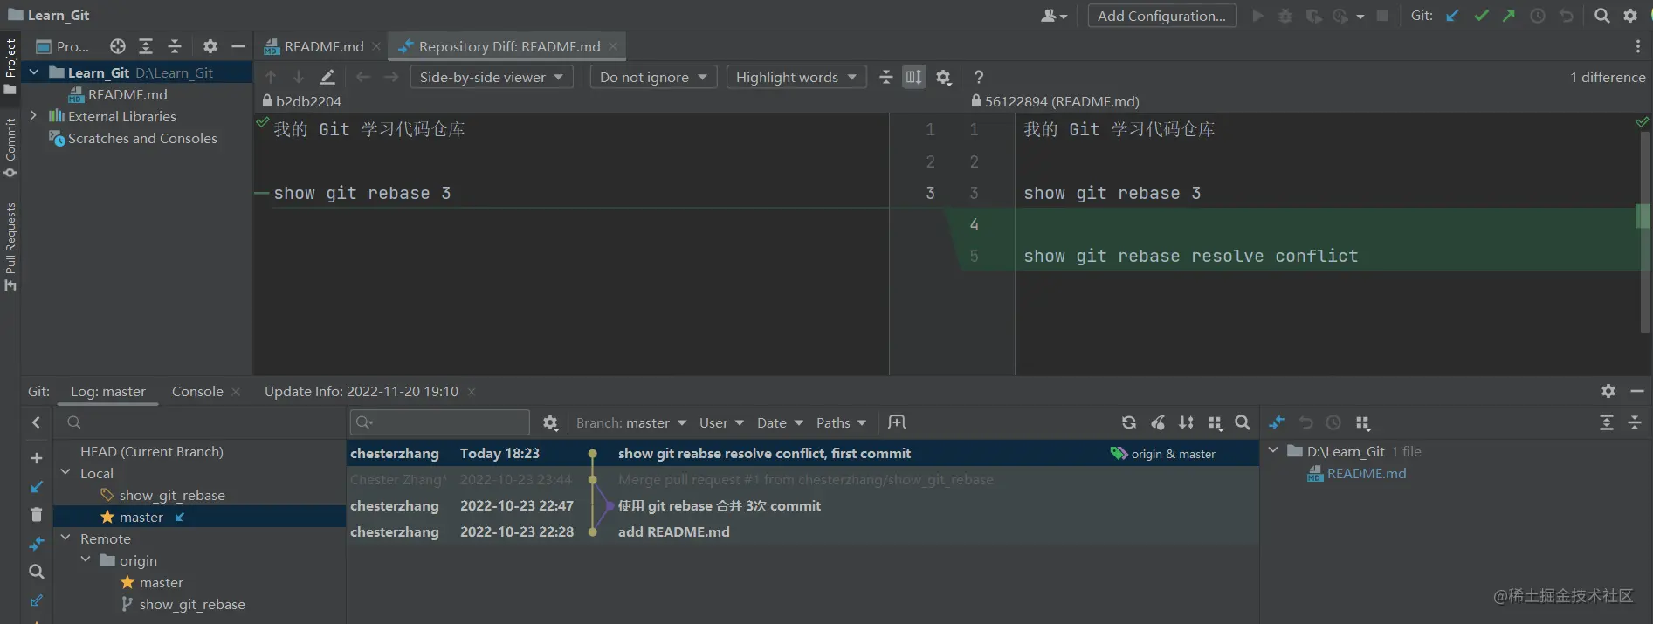Jump to source pencil icon in diff
Viewport: 1653px width, 624px height.
tap(327, 77)
